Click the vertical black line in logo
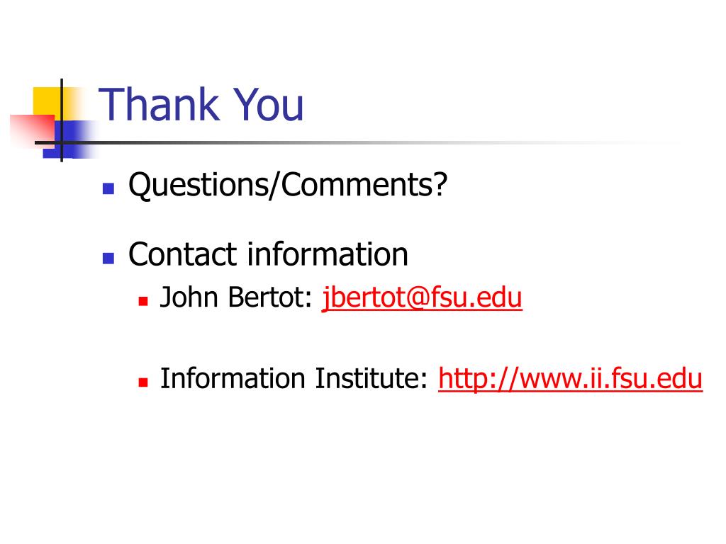 tap(62, 120)
